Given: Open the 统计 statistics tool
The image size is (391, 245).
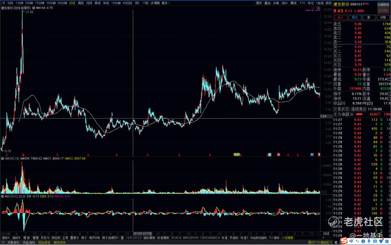Looking at the screenshot, I should point(285,3).
